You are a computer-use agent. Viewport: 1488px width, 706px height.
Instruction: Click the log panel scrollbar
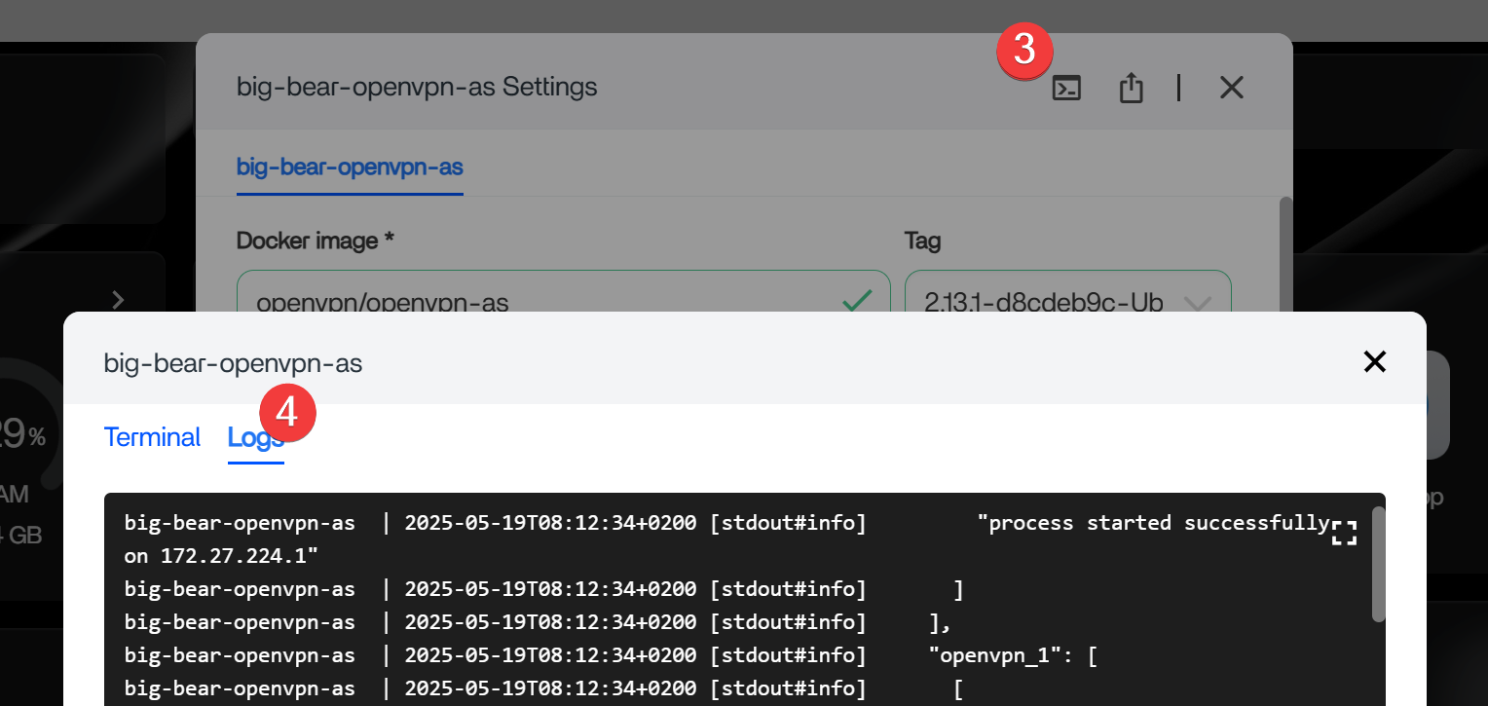tap(1378, 565)
